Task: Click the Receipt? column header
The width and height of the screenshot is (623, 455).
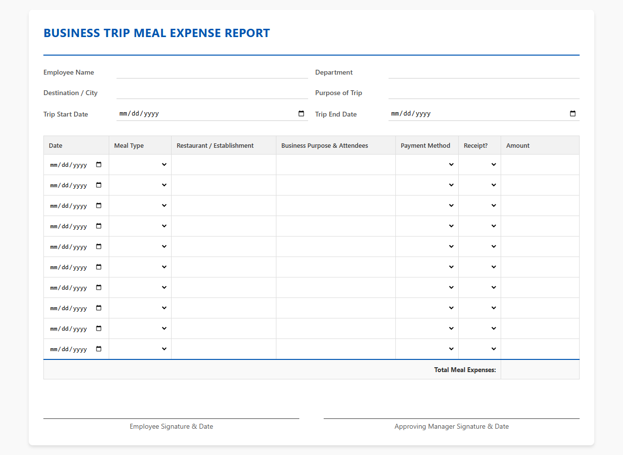Action: click(x=480, y=145)
